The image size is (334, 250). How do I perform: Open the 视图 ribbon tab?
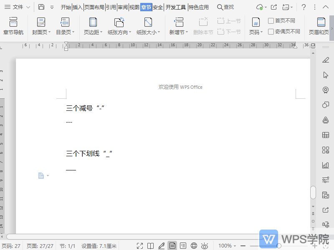tap(134, 7)
